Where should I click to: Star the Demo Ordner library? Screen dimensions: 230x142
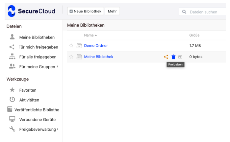click(x=71, y=46)
